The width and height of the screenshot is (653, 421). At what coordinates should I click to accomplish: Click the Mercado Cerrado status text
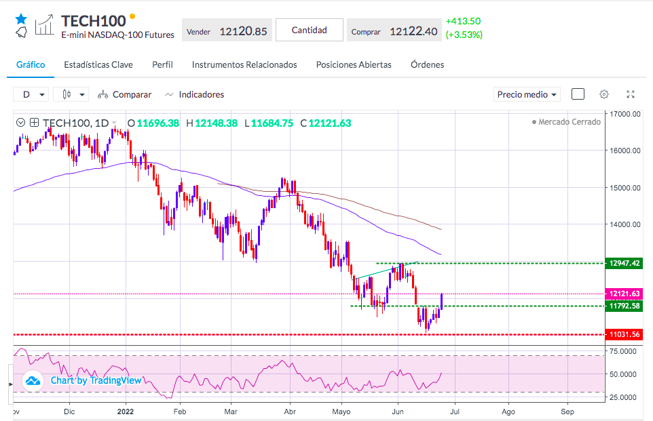tap(566, 122)
